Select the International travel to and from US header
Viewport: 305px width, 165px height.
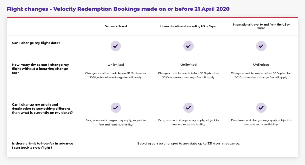tap(261, 26)
